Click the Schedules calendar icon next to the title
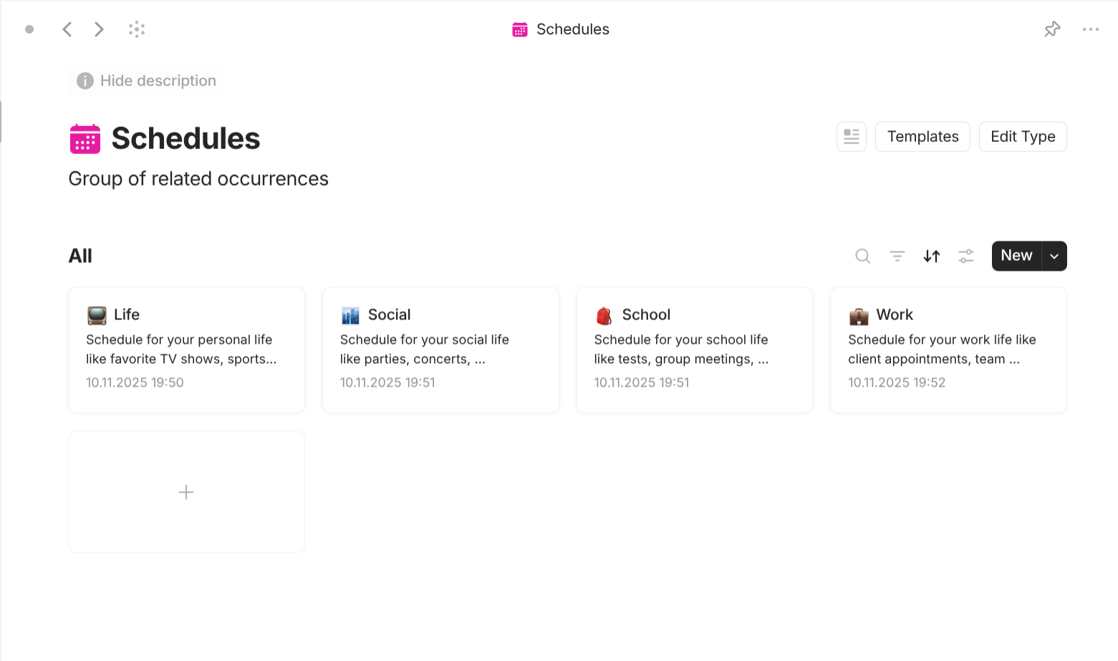Screen dimensions: 1118x661 coord(85,138)
